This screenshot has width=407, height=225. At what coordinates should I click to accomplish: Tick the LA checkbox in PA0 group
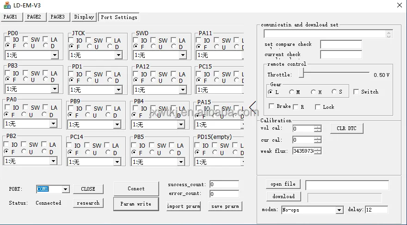[45, 107]
